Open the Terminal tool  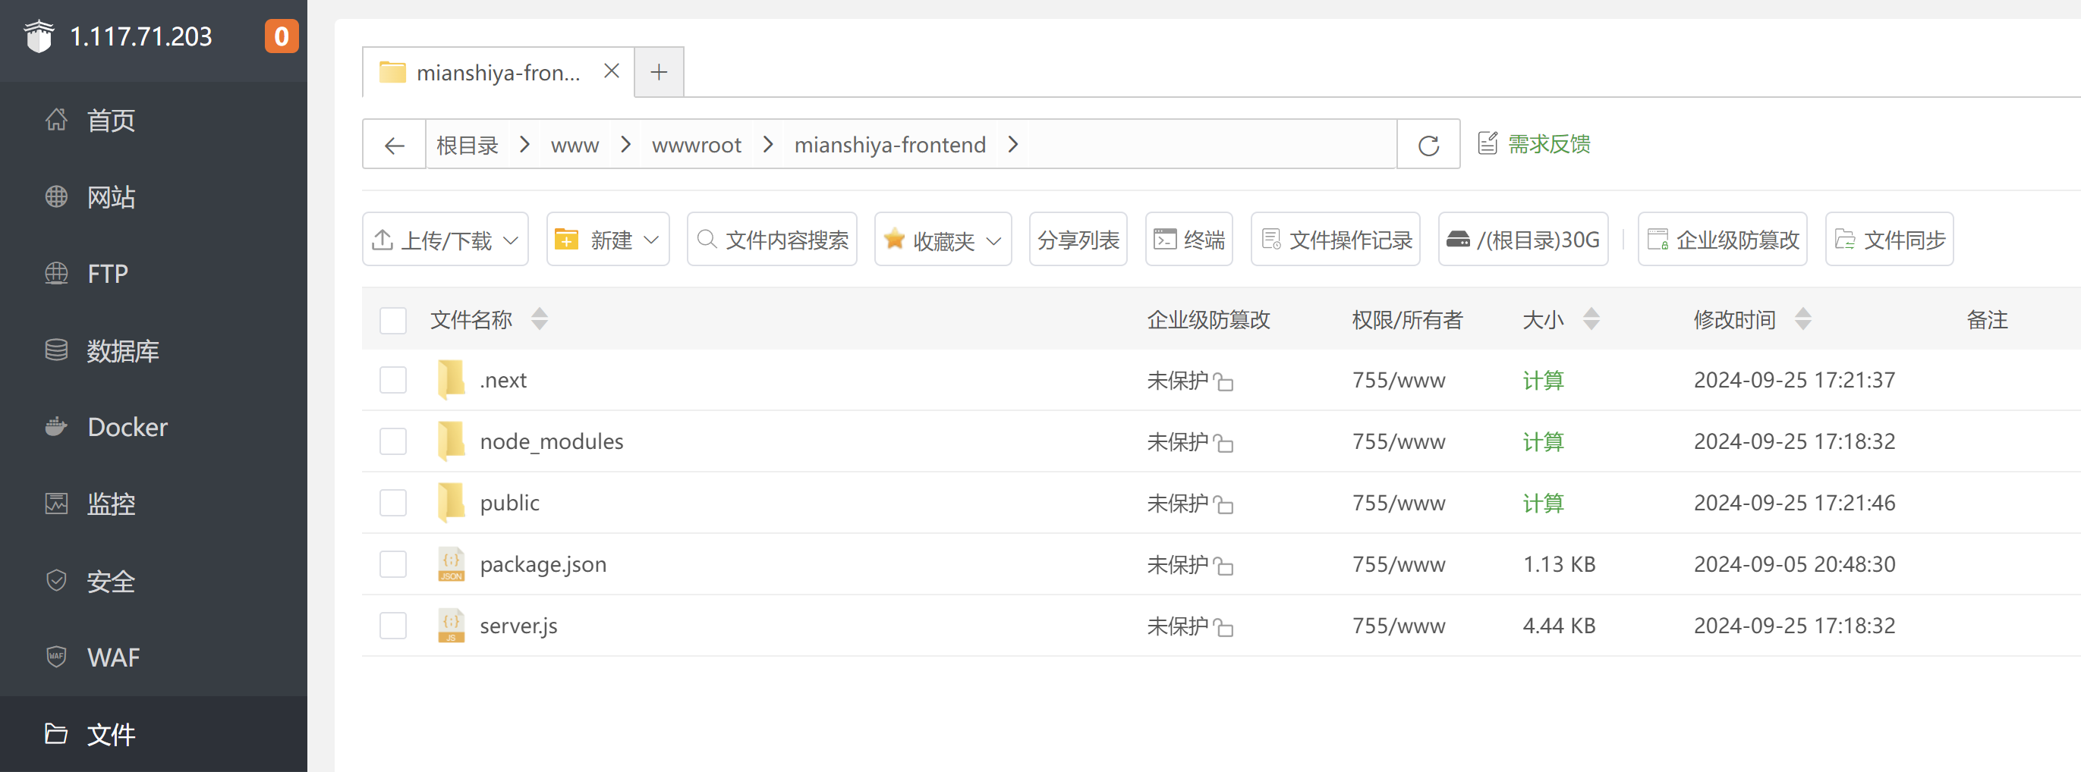1188,240
